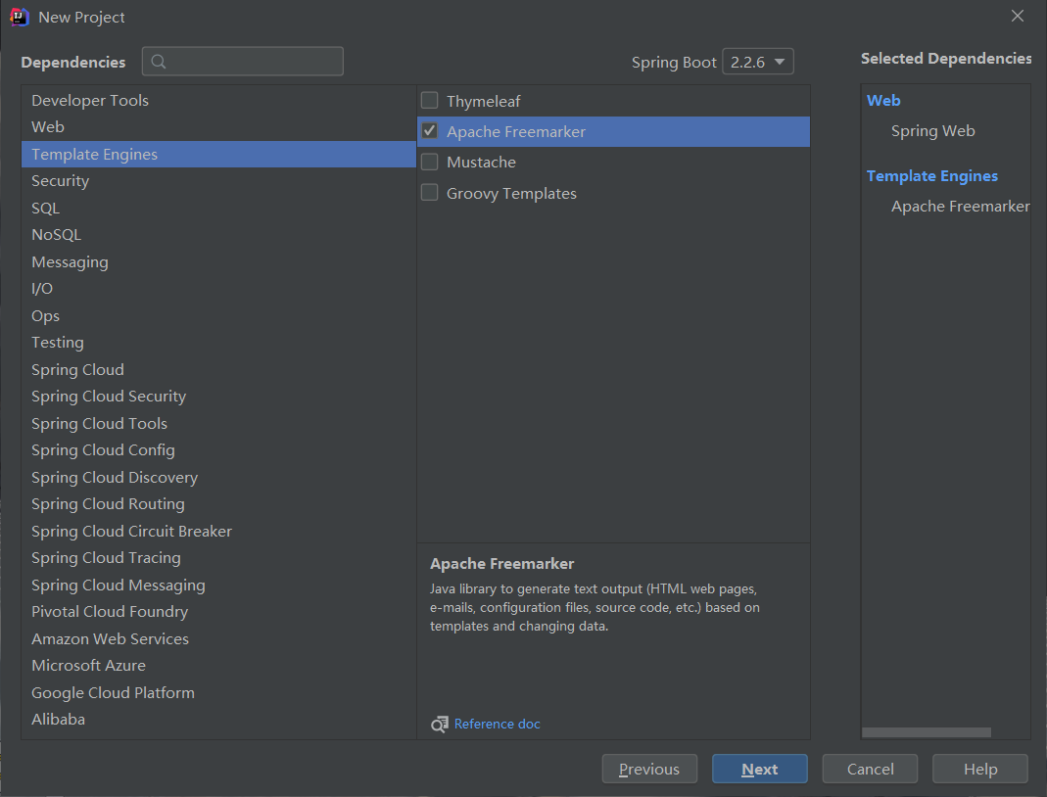The image size is (1047, 797).
Task: Select Amazon Web Services category
Action: [x=218, y=638]
